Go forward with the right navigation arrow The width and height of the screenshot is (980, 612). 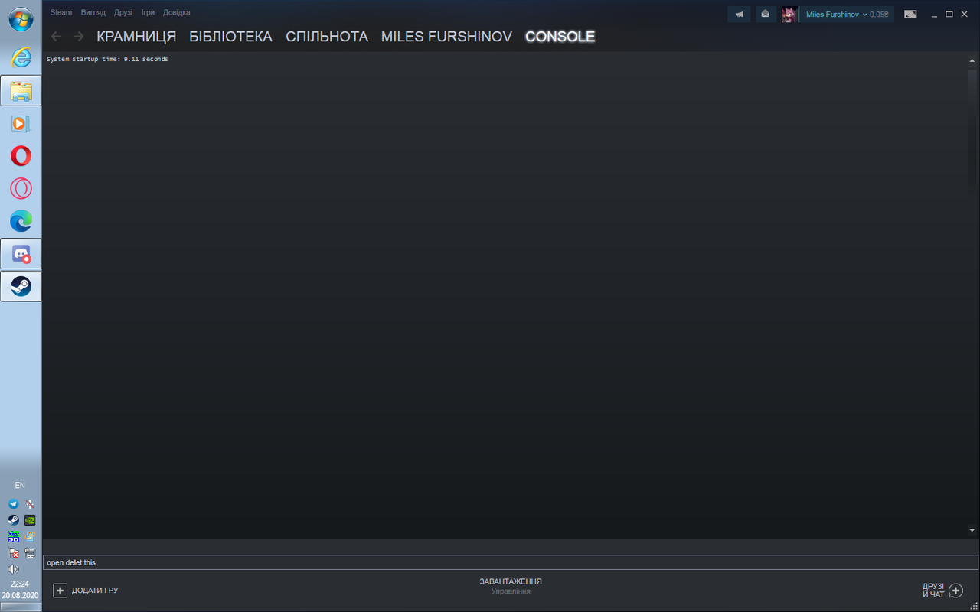pos(78,37)
